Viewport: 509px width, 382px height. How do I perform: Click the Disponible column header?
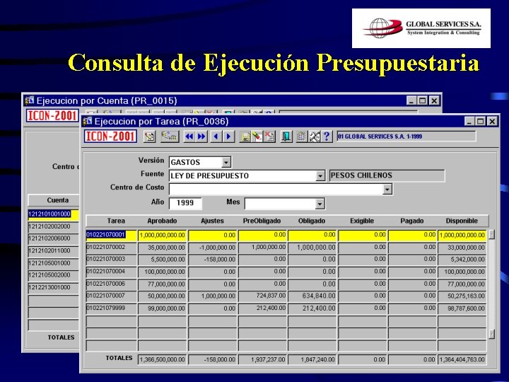tap(462, 221)
